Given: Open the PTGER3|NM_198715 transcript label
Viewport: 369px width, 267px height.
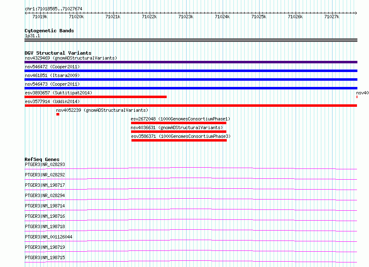Looking at the screenshot, I should point(45,257).
